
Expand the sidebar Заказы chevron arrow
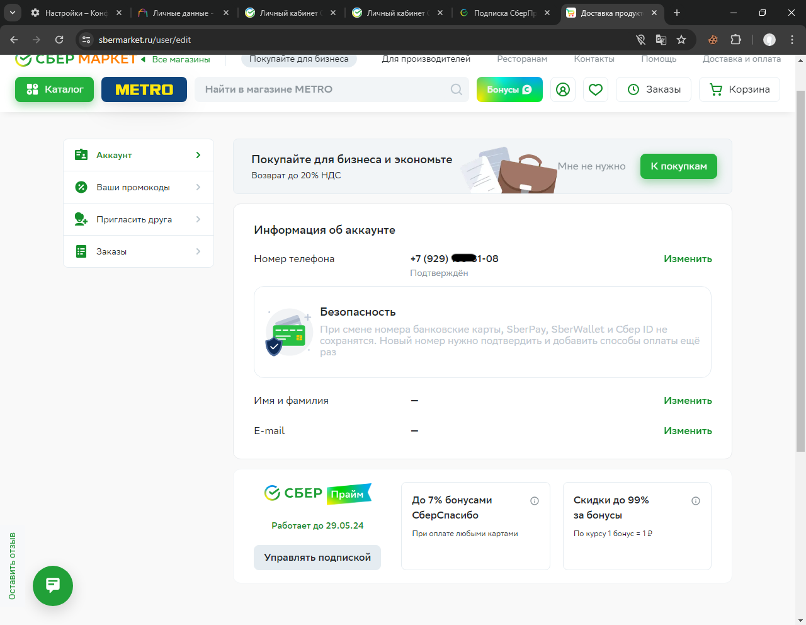click(198, 251)
